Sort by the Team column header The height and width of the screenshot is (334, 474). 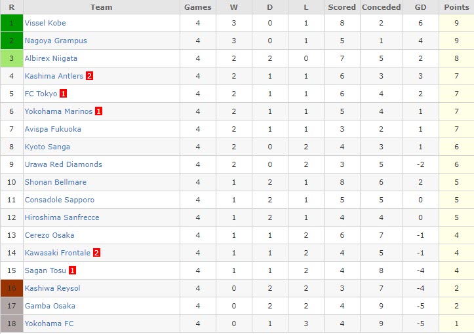tap(102, 7)
